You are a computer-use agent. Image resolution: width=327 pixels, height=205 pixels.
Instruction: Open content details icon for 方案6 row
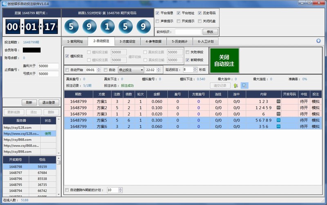point(278,127)
